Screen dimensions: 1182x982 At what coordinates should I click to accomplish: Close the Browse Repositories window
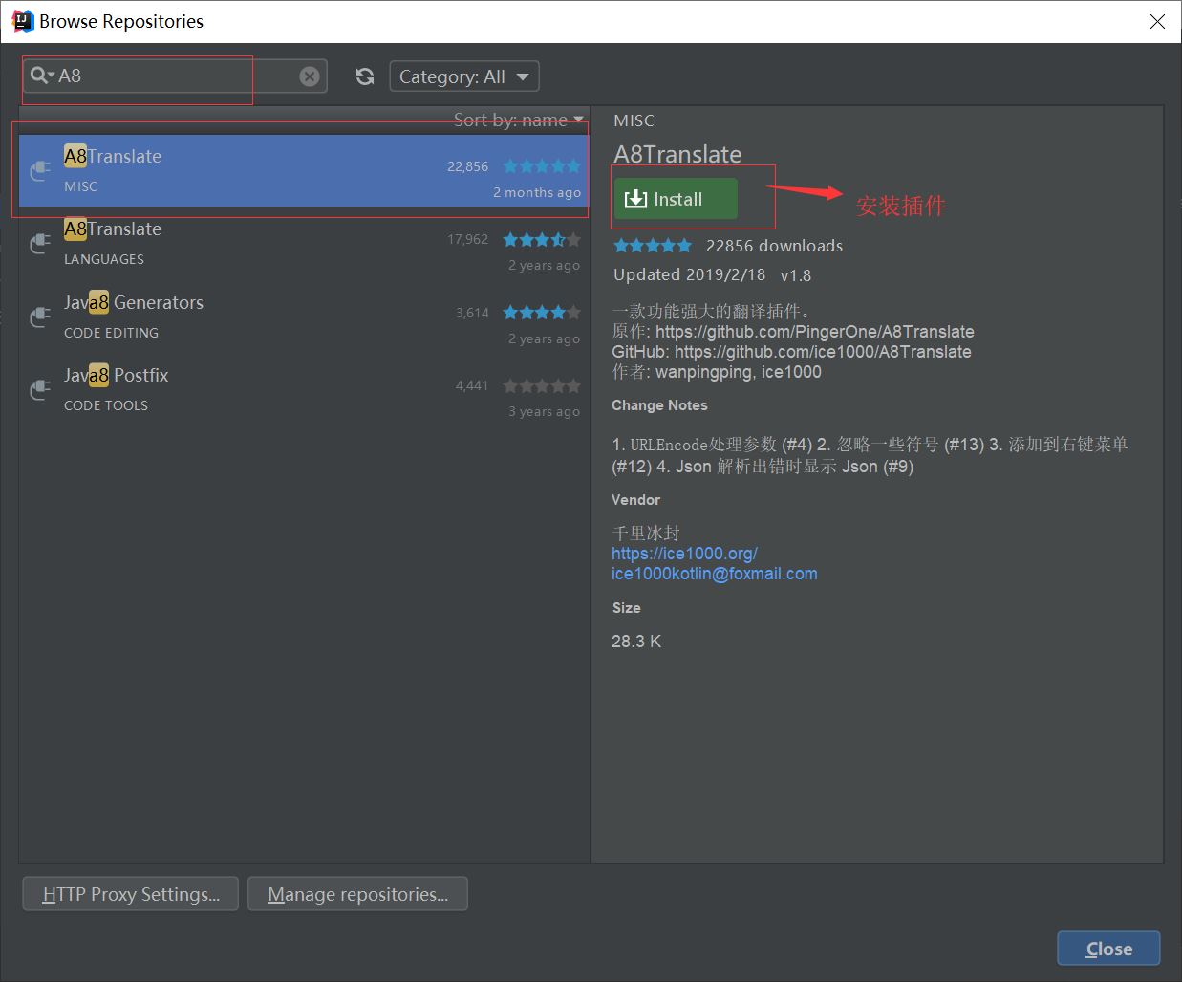[x=1157, y=21]
